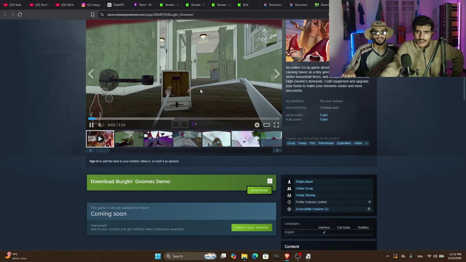Open Microsoft Edge from the taskbar

click(x=255, y=256)
